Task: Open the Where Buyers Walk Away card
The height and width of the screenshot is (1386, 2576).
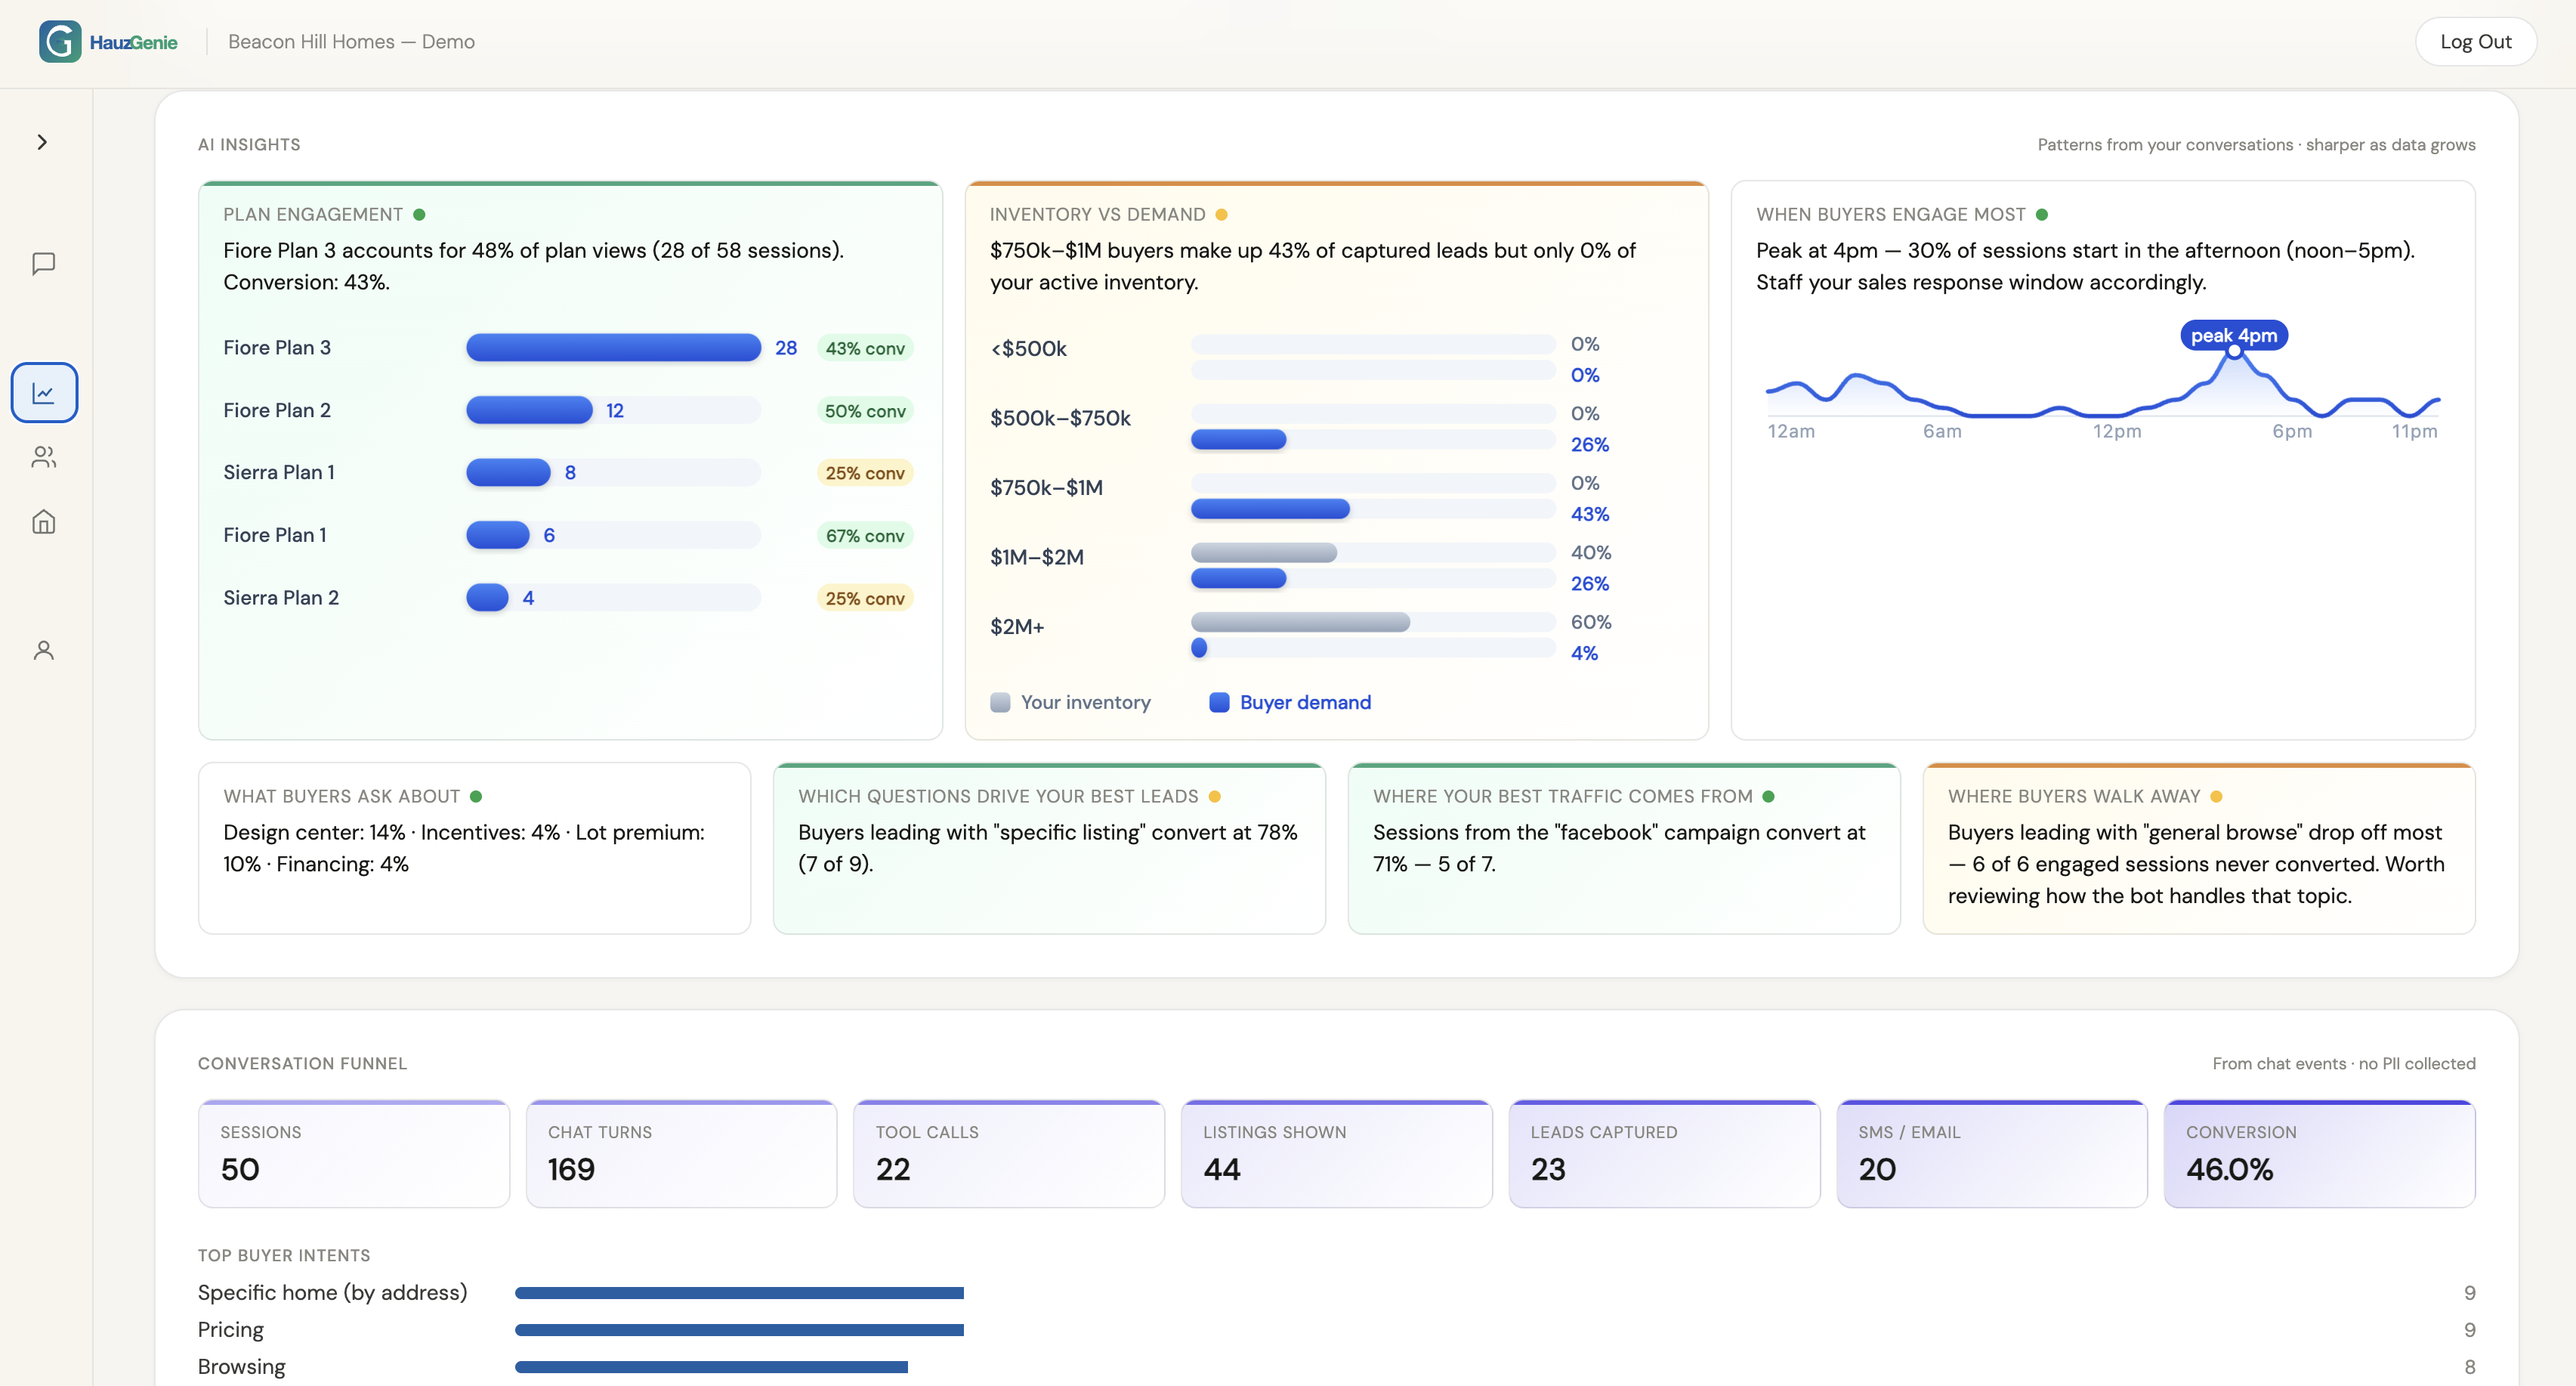Action: [2199, 849]
